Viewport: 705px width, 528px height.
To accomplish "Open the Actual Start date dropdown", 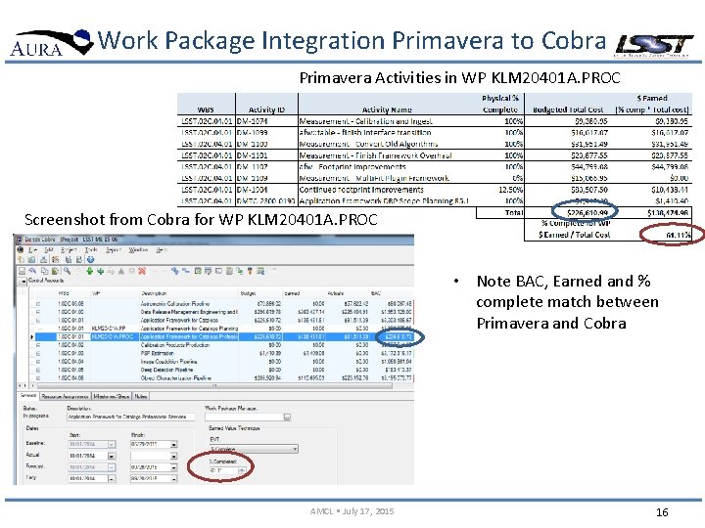I will click(x=112, y=456).
